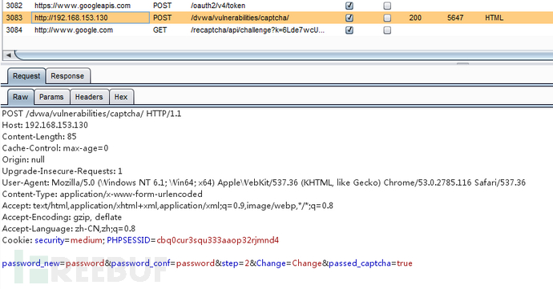Click the history table horizontal scrollbar
The image size is (553, 289).
(283, 55)
